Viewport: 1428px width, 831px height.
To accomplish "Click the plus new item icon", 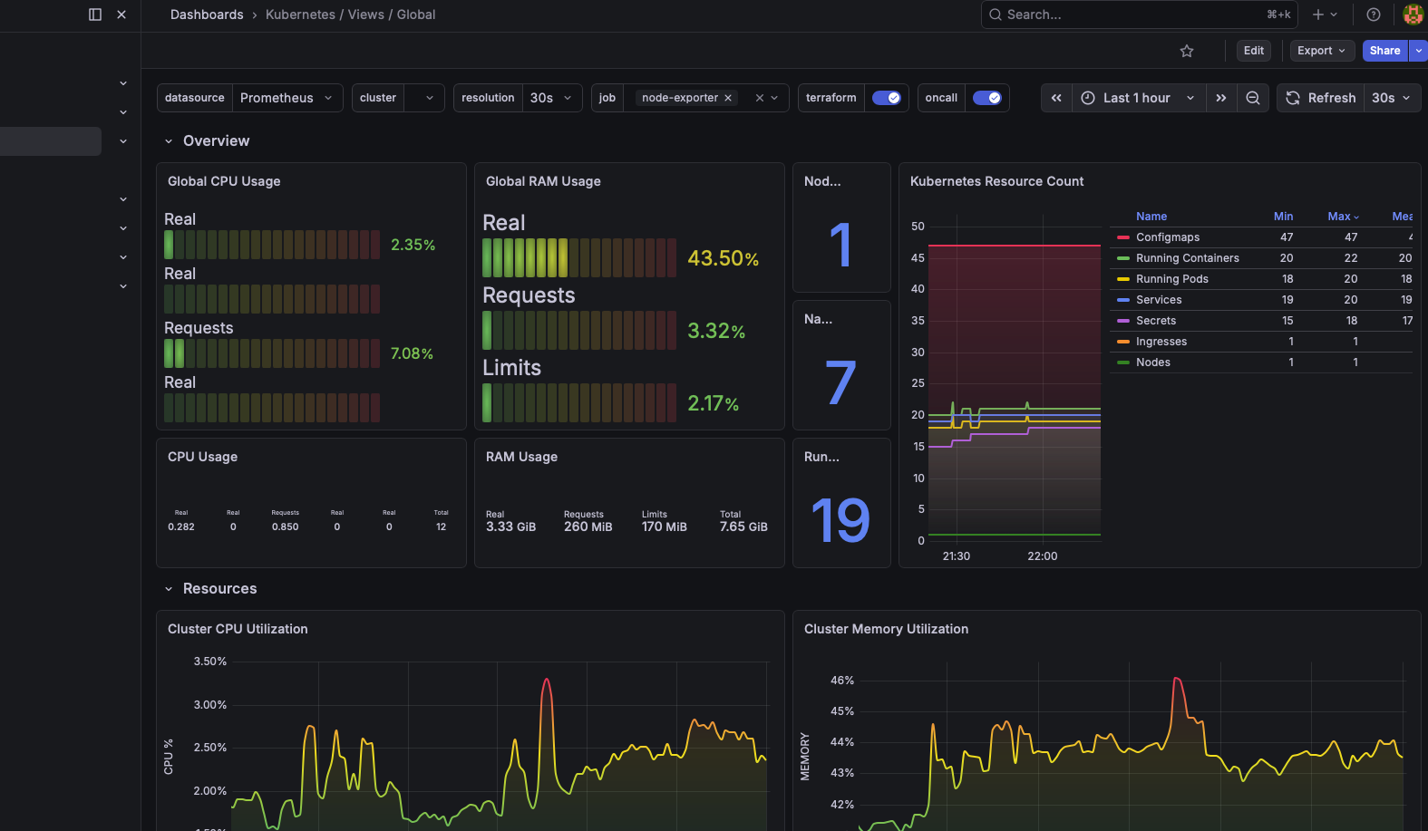I will pos(1318,14).
